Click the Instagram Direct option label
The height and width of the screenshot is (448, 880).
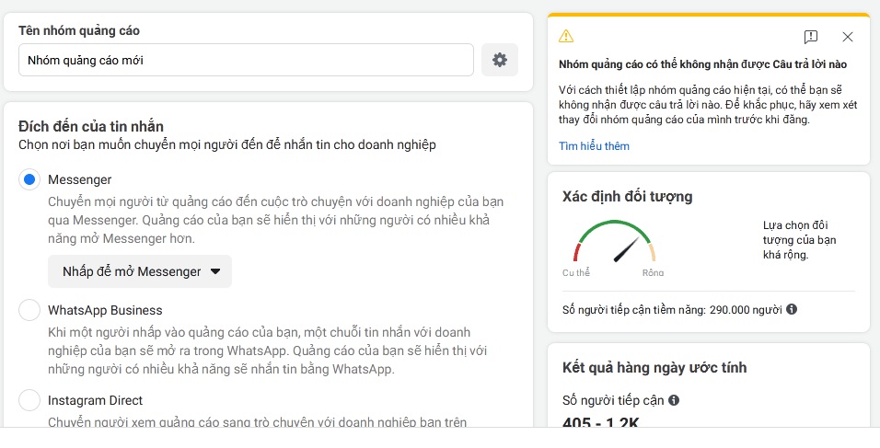[x=96, y=400]
